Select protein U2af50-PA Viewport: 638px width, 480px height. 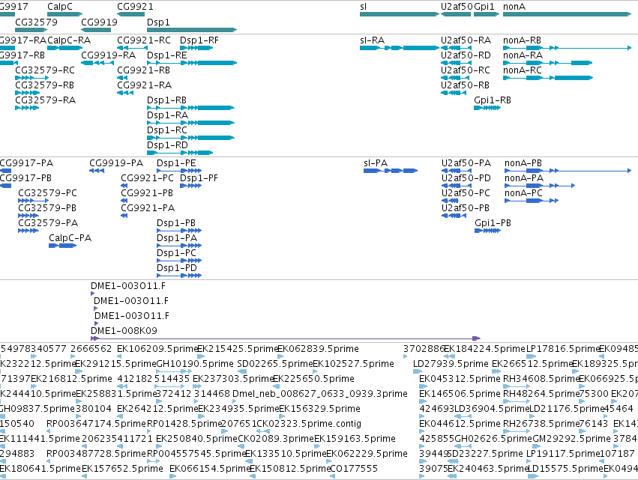457,171
